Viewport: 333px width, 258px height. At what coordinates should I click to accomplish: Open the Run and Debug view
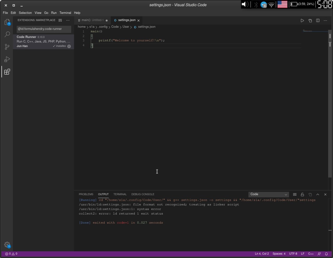tap(7, 59)
